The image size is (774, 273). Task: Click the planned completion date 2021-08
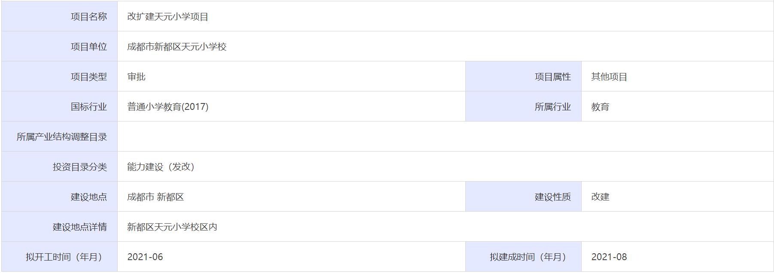609,257
